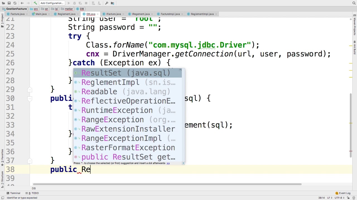Collapse the method fold marker at line 29
This screenshot has height=200, width=357.
[30, 89]
